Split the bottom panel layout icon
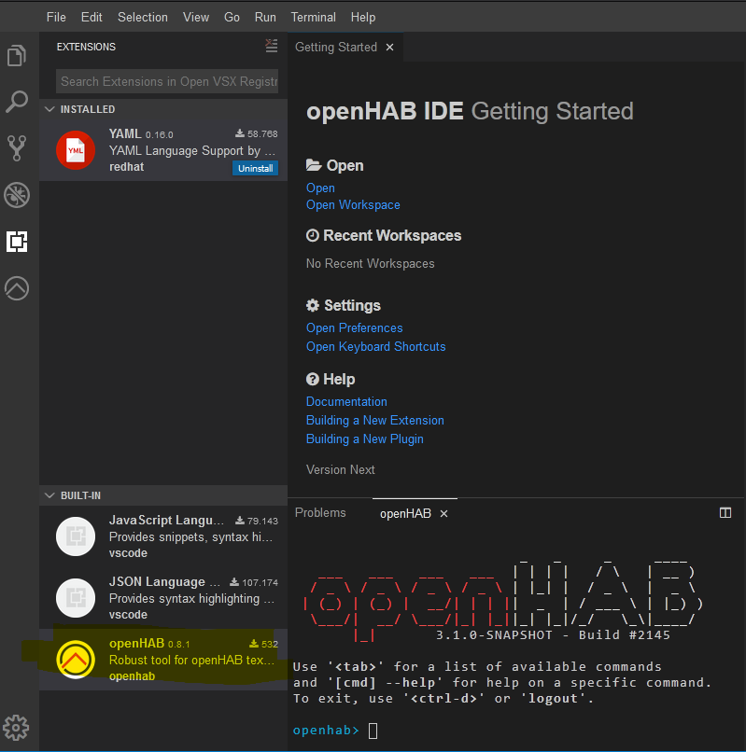The width and height of the screenshot is (746, 752). tap(725, 513)
